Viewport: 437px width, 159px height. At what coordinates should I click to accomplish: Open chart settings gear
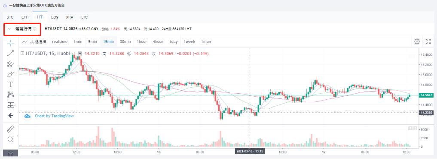[417, 42]
